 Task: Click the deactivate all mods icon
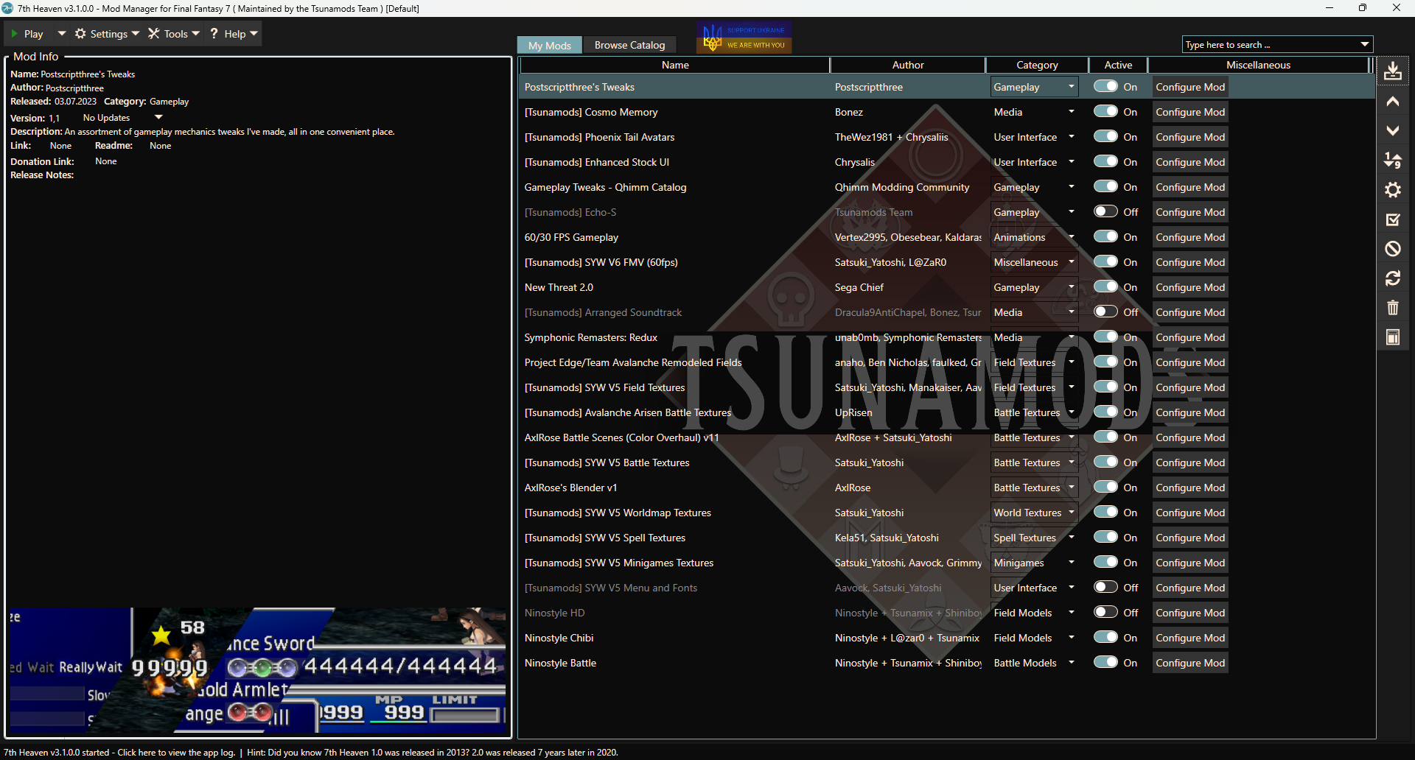1392,249
